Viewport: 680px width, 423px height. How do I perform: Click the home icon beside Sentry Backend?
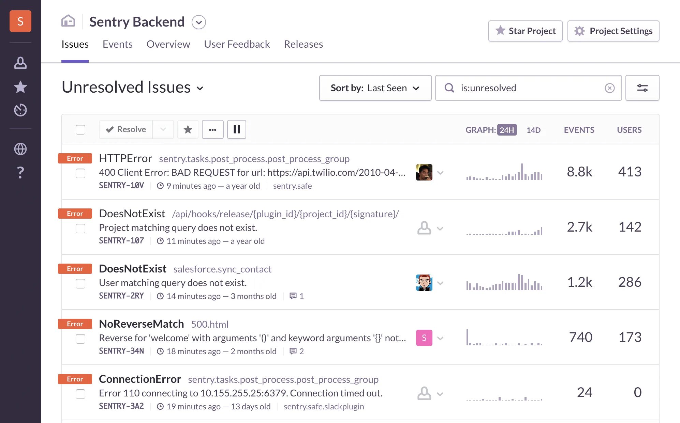point(68,21)
